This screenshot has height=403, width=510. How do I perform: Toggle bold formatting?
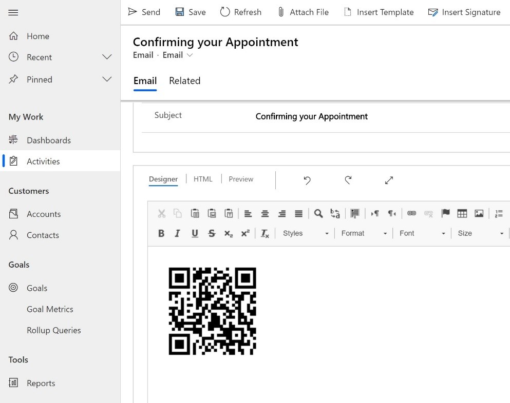pos(161,233)
